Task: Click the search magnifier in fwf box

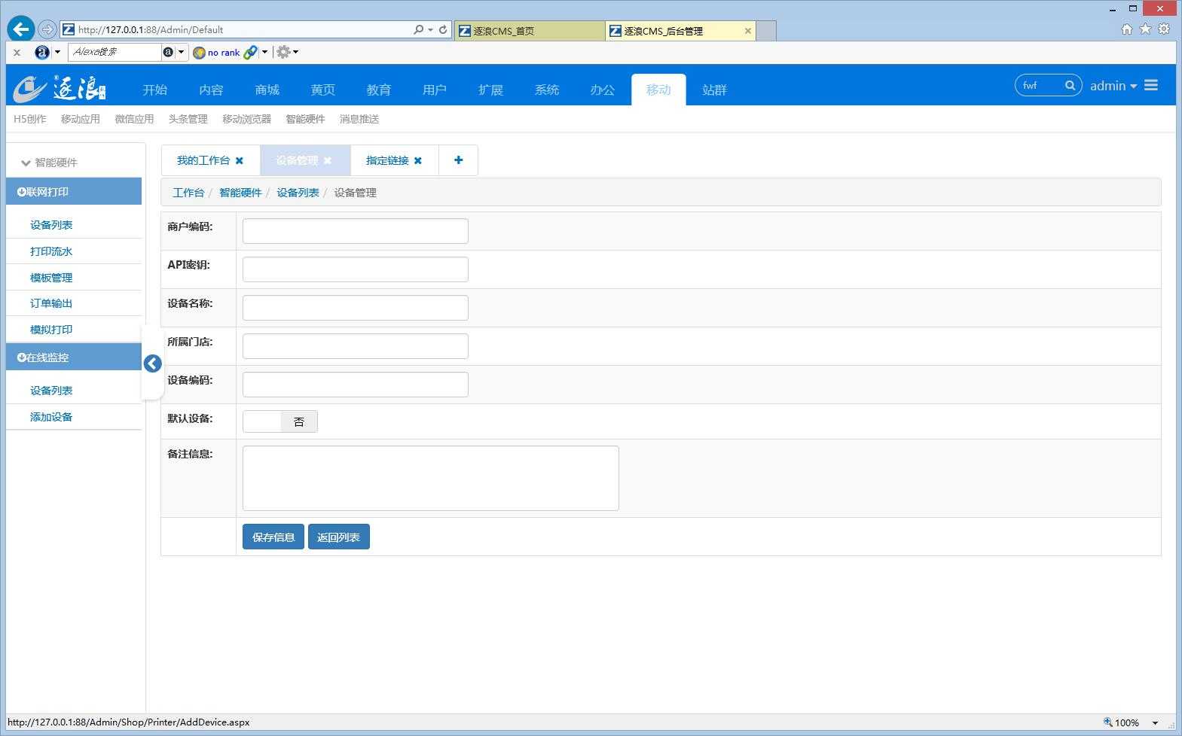Action: tap(1070, 85)
